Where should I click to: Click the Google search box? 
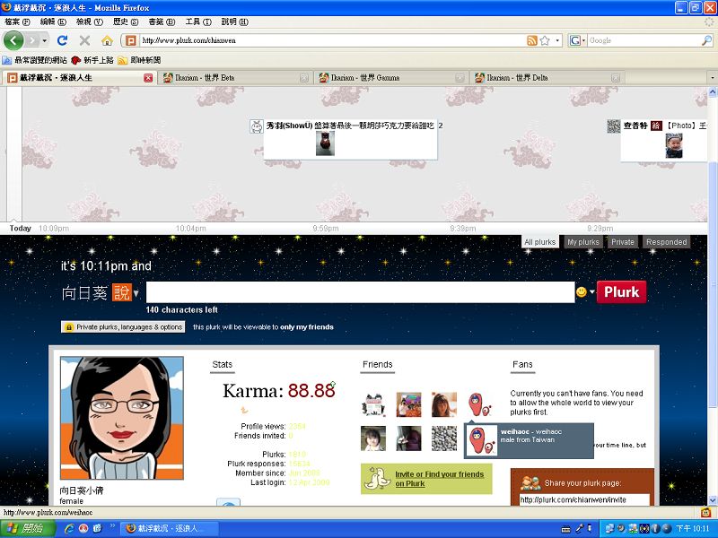tap(644, 40)
